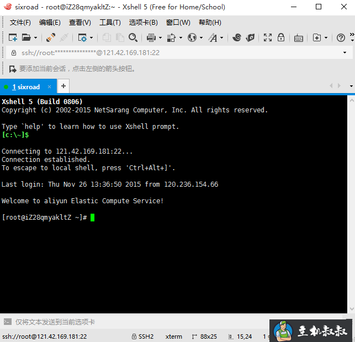Click the Copy icon in toolbar
355x342 pixels.
(x=107, y=37)
